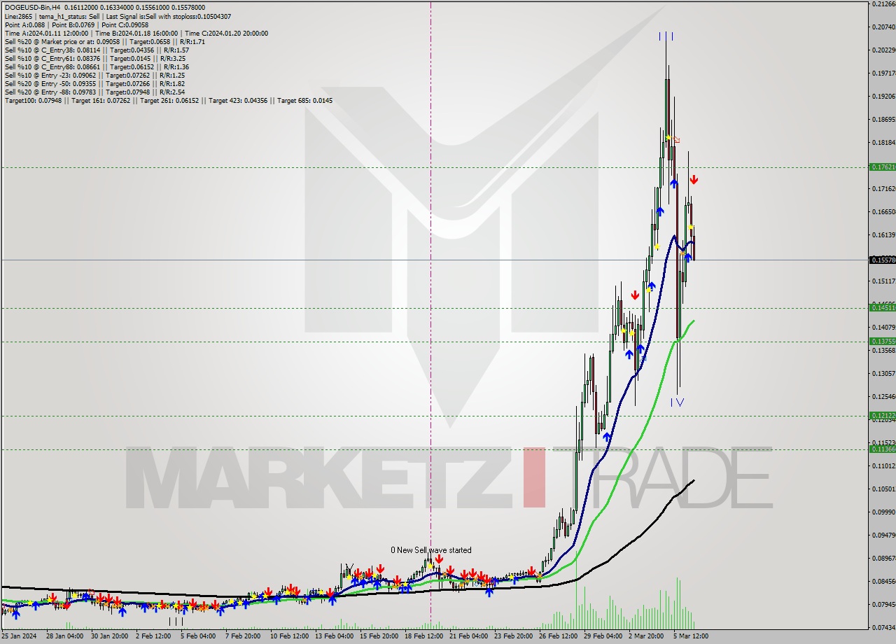Click the green level tag 0.12122
The image size is (896, 644).
coord(881,416)
